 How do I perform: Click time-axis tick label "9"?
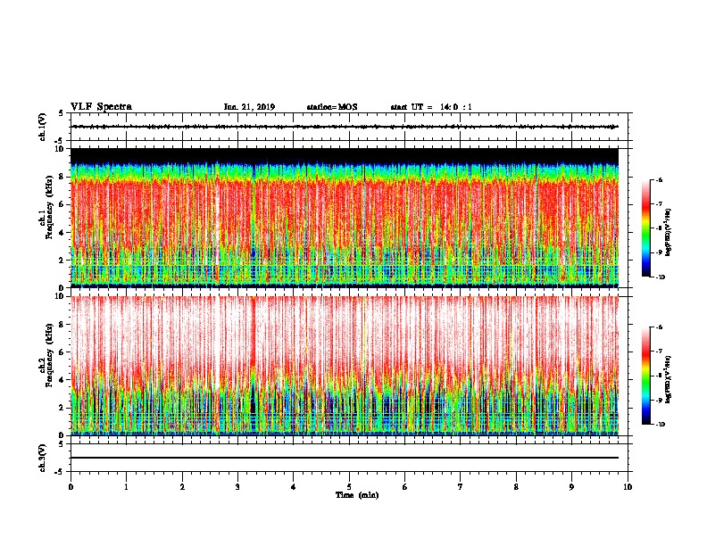pos(571,487)
